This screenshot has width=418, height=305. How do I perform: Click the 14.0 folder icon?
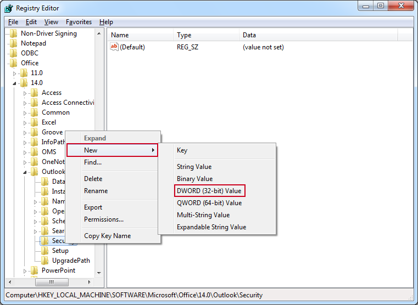pos(24,83)
